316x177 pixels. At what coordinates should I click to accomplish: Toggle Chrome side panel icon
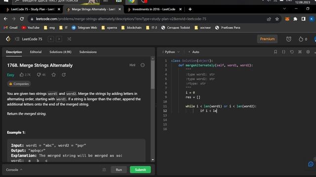[303, 19]
